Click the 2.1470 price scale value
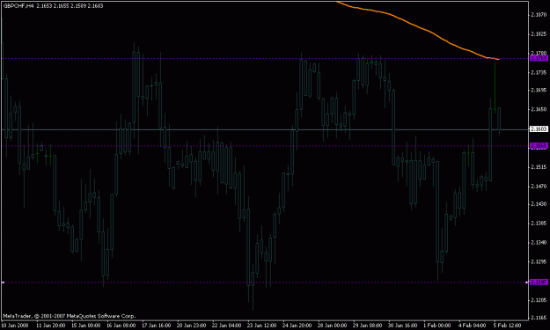The width and height of the screenshot is (550, 330). (x=539, y=187)
